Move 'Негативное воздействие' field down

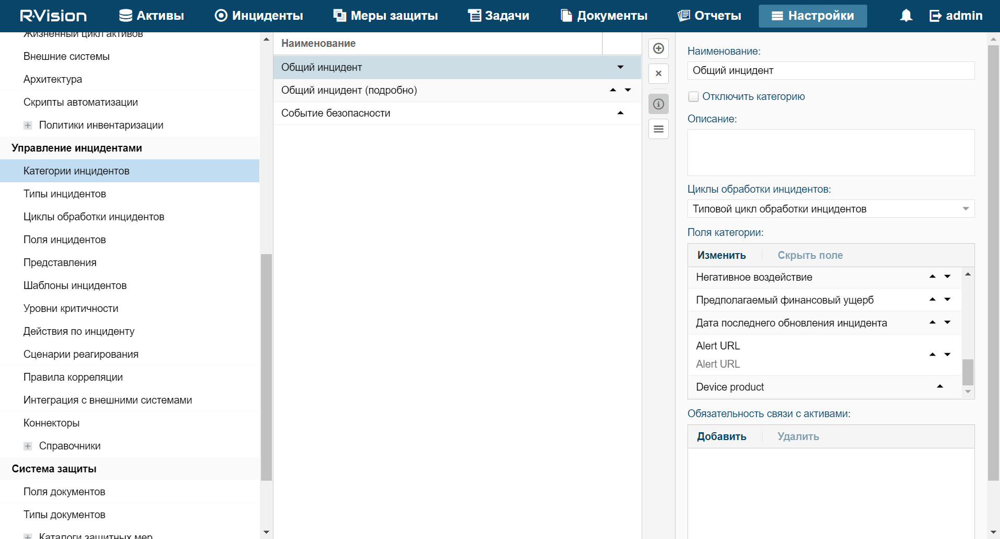tap(947, 277)
